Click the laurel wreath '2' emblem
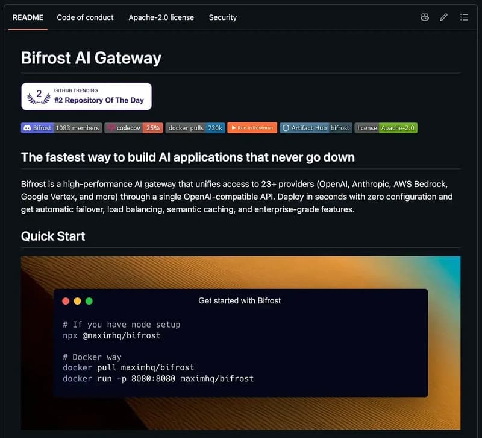The height and width of the screenshot is (438, 482). pos(39,97)
